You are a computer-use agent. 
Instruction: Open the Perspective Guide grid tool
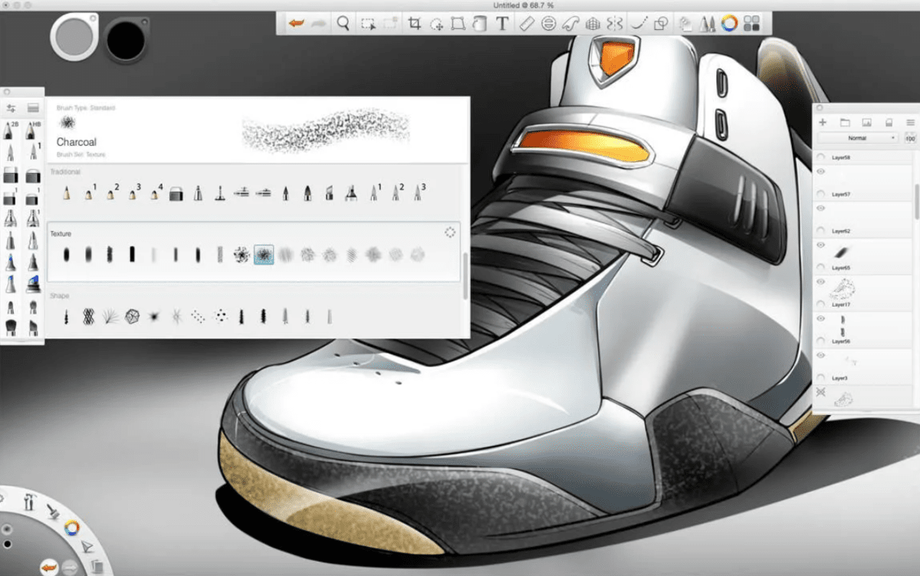(592, 24)
